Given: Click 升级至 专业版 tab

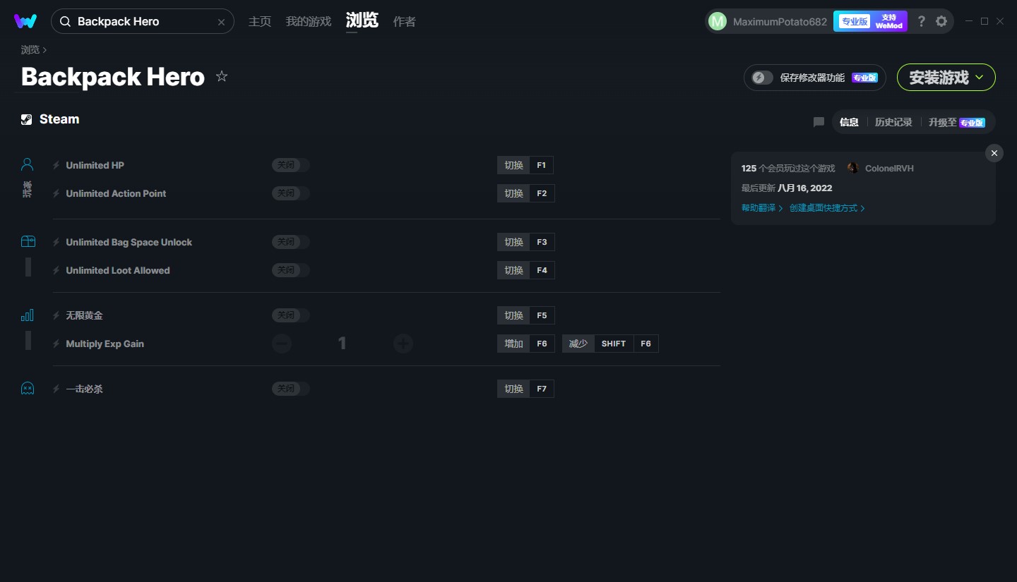Looking at the screenshot, I should (957, 122).
